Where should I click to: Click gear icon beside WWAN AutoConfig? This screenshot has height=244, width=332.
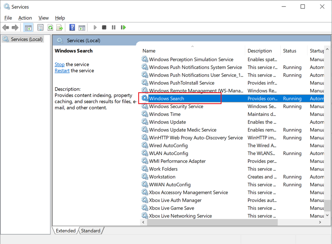coord(145,184)
